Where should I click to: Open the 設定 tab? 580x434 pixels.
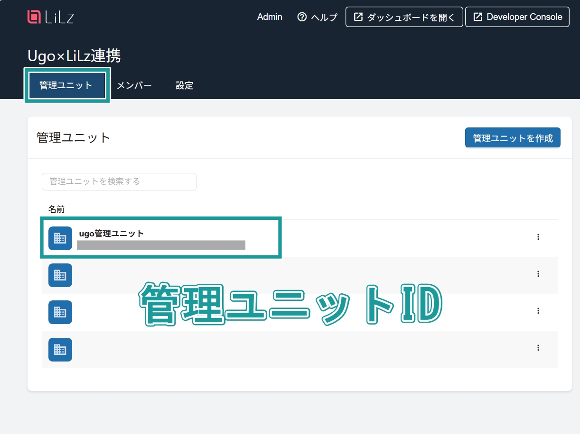click(x=185, y=85)
